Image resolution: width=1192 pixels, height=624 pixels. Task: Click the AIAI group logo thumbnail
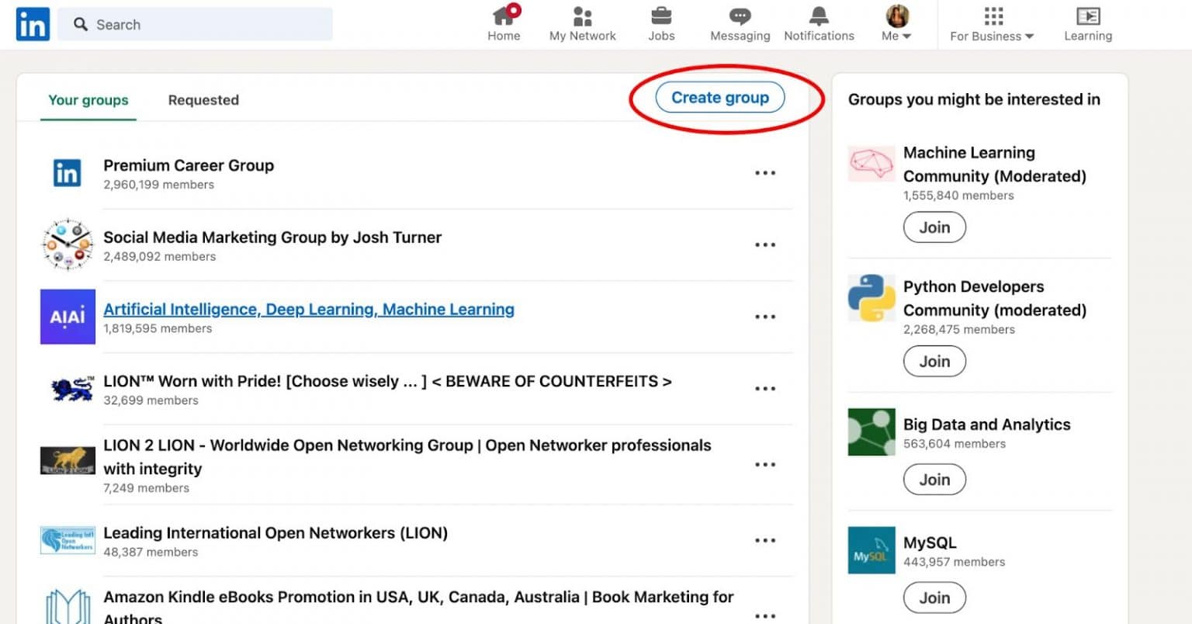coord(67,317)
